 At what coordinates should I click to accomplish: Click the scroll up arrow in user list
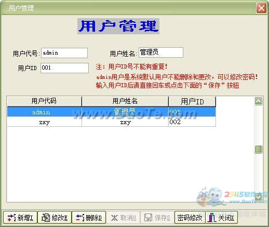click(x=259, y=101)
